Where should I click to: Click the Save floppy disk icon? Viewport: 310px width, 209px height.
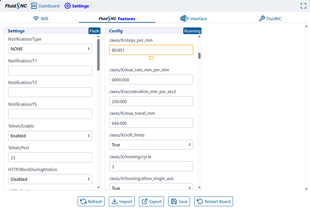pos(174,201)
